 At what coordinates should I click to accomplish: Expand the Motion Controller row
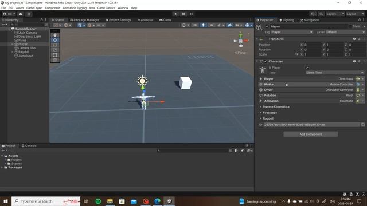coord(312,84)
